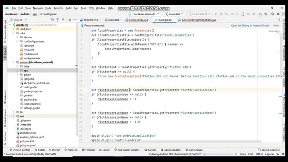Open Flutter Outline right panel
Image resolution: width=288 pixels, height=162 pixels.
coord(284,133)
